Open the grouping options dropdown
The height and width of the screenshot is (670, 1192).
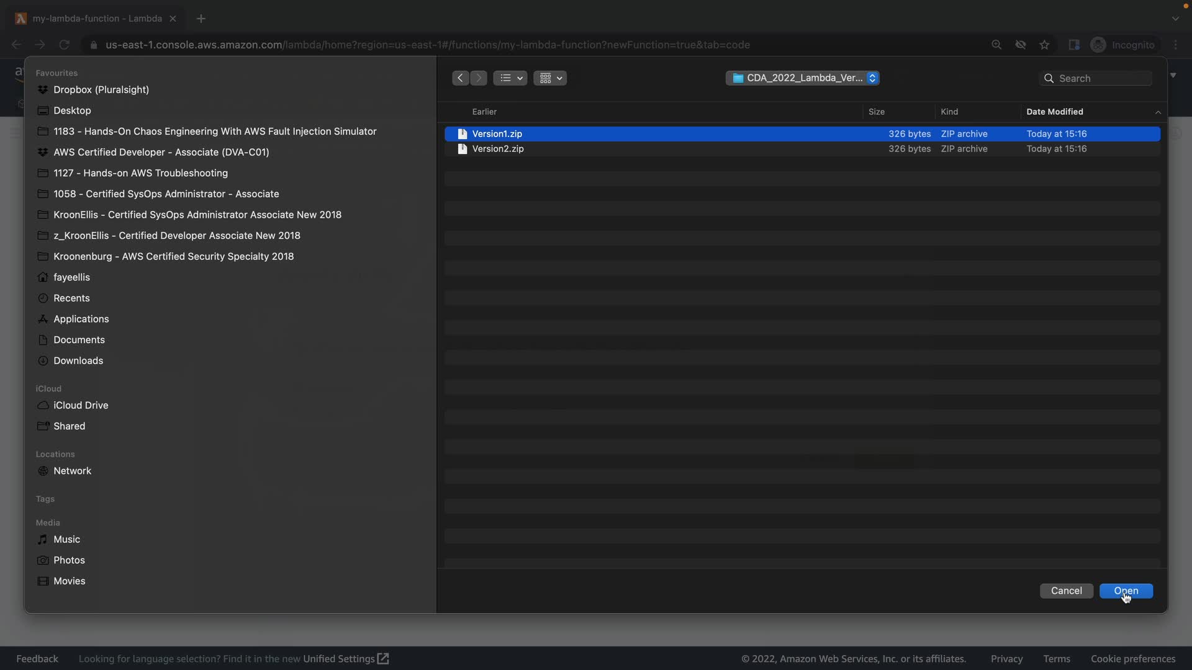[x=550, y=78]
